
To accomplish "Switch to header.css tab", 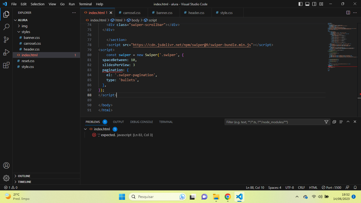I will point(196,13).
